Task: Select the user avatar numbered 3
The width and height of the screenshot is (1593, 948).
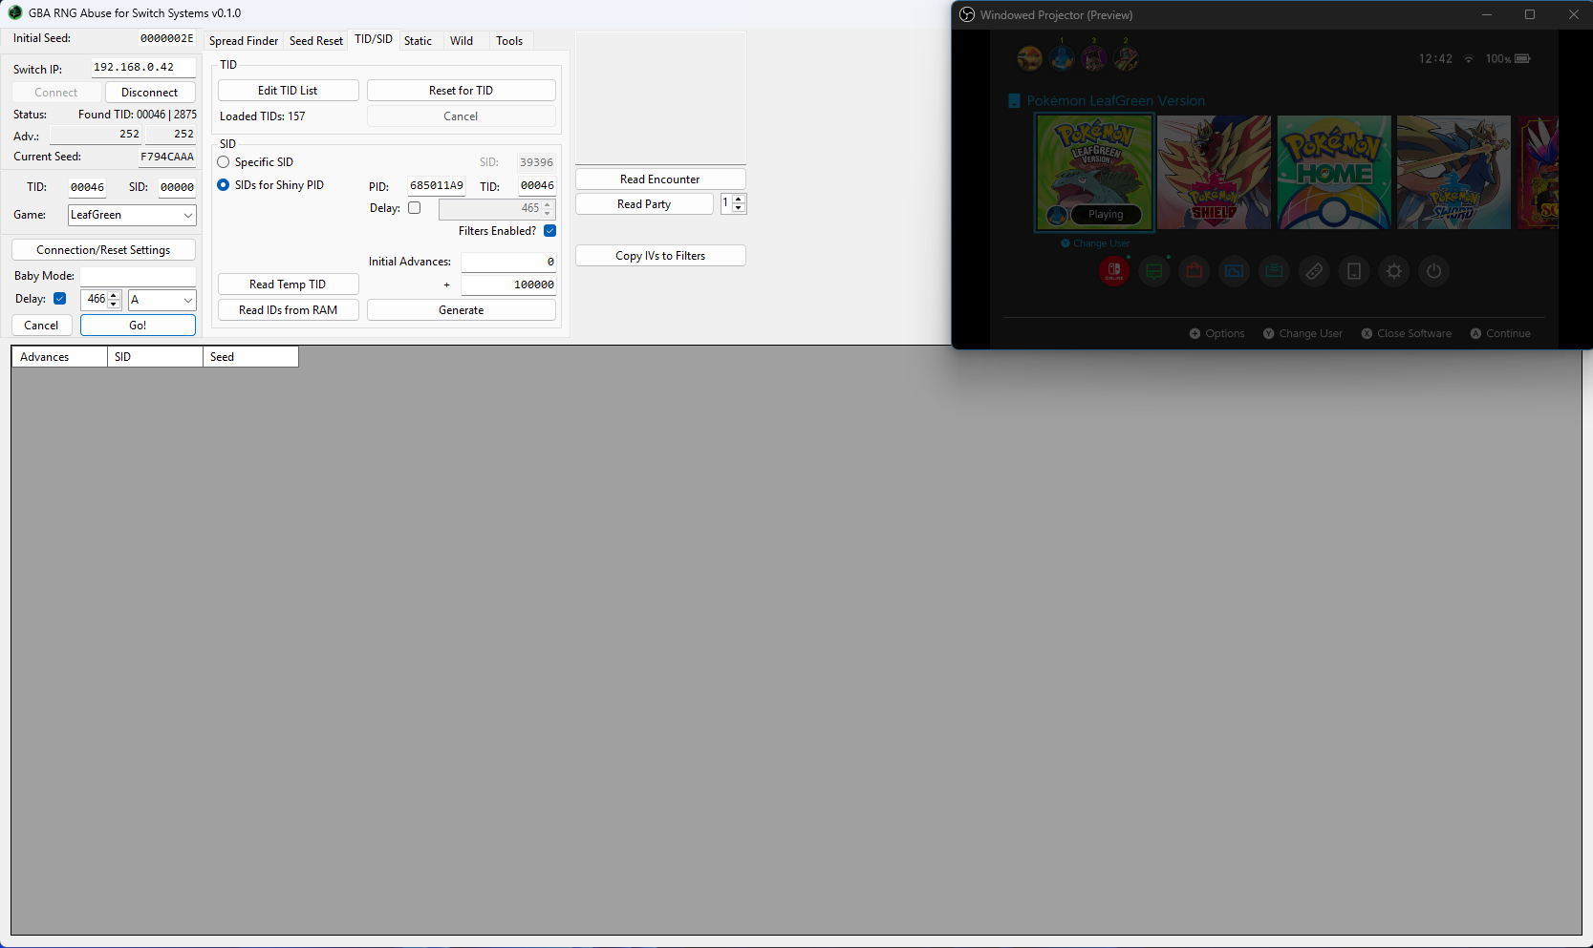Action: (x=1094, y=58)
